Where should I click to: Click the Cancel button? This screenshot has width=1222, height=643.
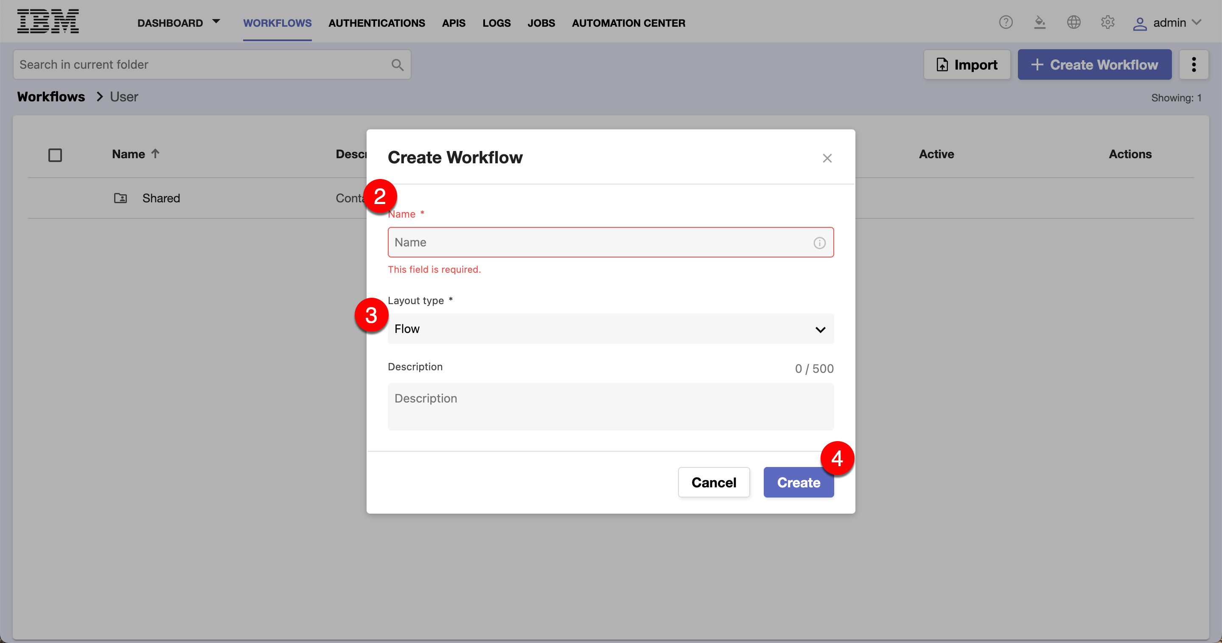click(713, 482)
